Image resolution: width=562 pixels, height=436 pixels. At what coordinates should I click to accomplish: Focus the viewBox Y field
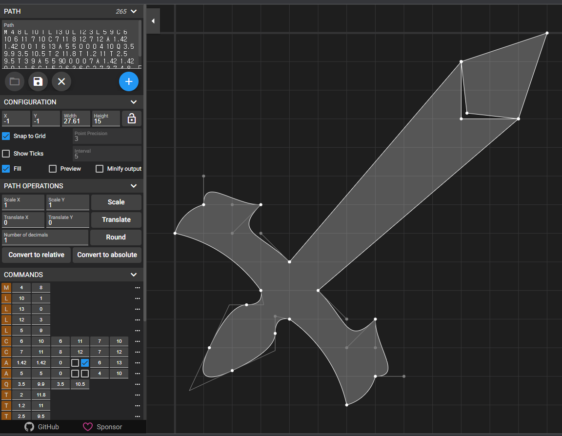pyautogui.click(x=46, y=119)
